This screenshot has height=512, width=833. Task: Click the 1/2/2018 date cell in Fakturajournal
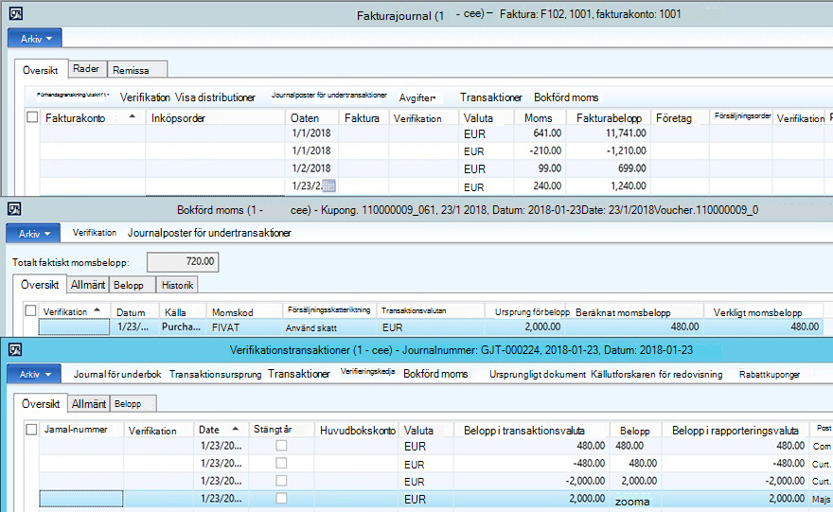click(311, 168)
